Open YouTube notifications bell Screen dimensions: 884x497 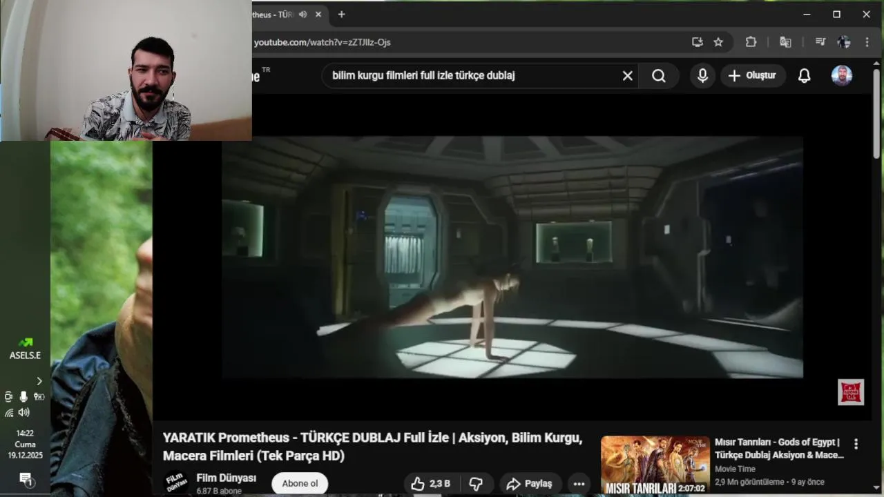pos(804,76)
